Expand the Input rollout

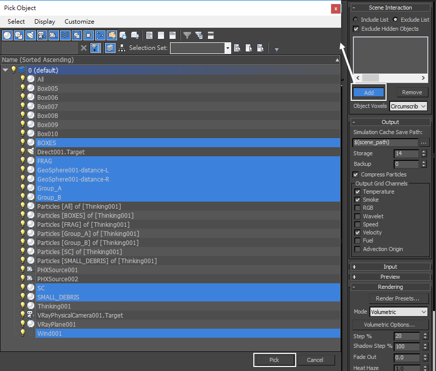pos(391,267)
